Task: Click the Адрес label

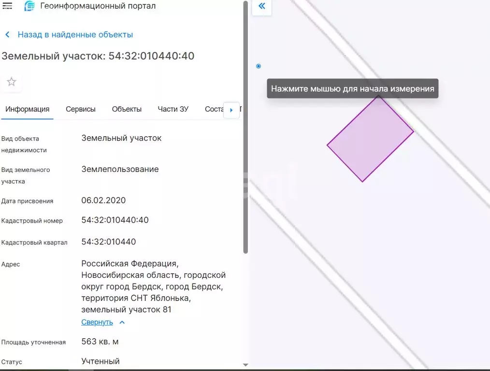Action: 11,264
